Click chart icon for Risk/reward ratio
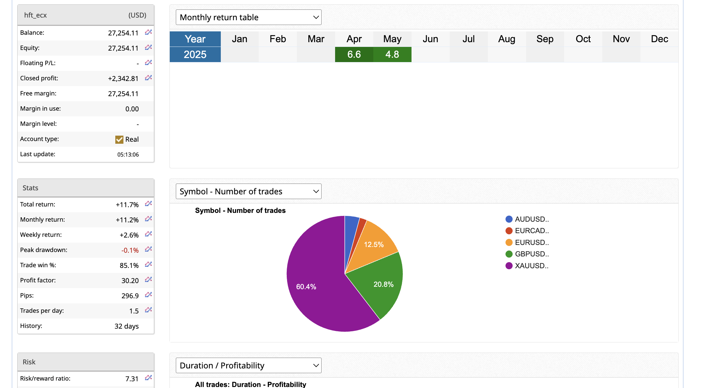Image resolution: width=704 pixels, height=388 pixels. (x=148, y=378)
